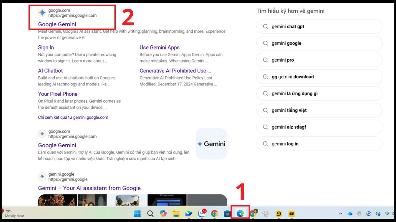Select suggestion 'gemini chat gpt'

tap(319, 27)
